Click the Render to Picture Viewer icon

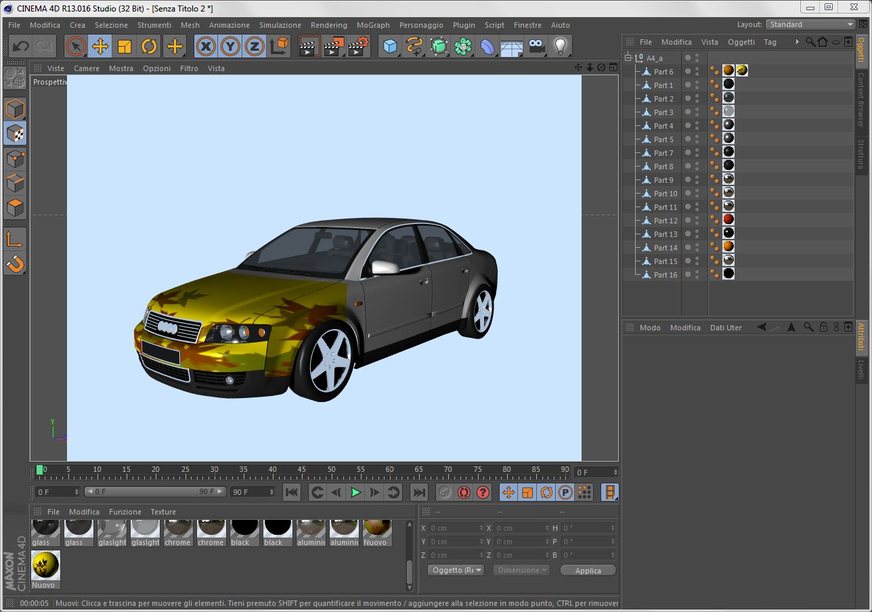pyautogui.click(x=334, y=47)
